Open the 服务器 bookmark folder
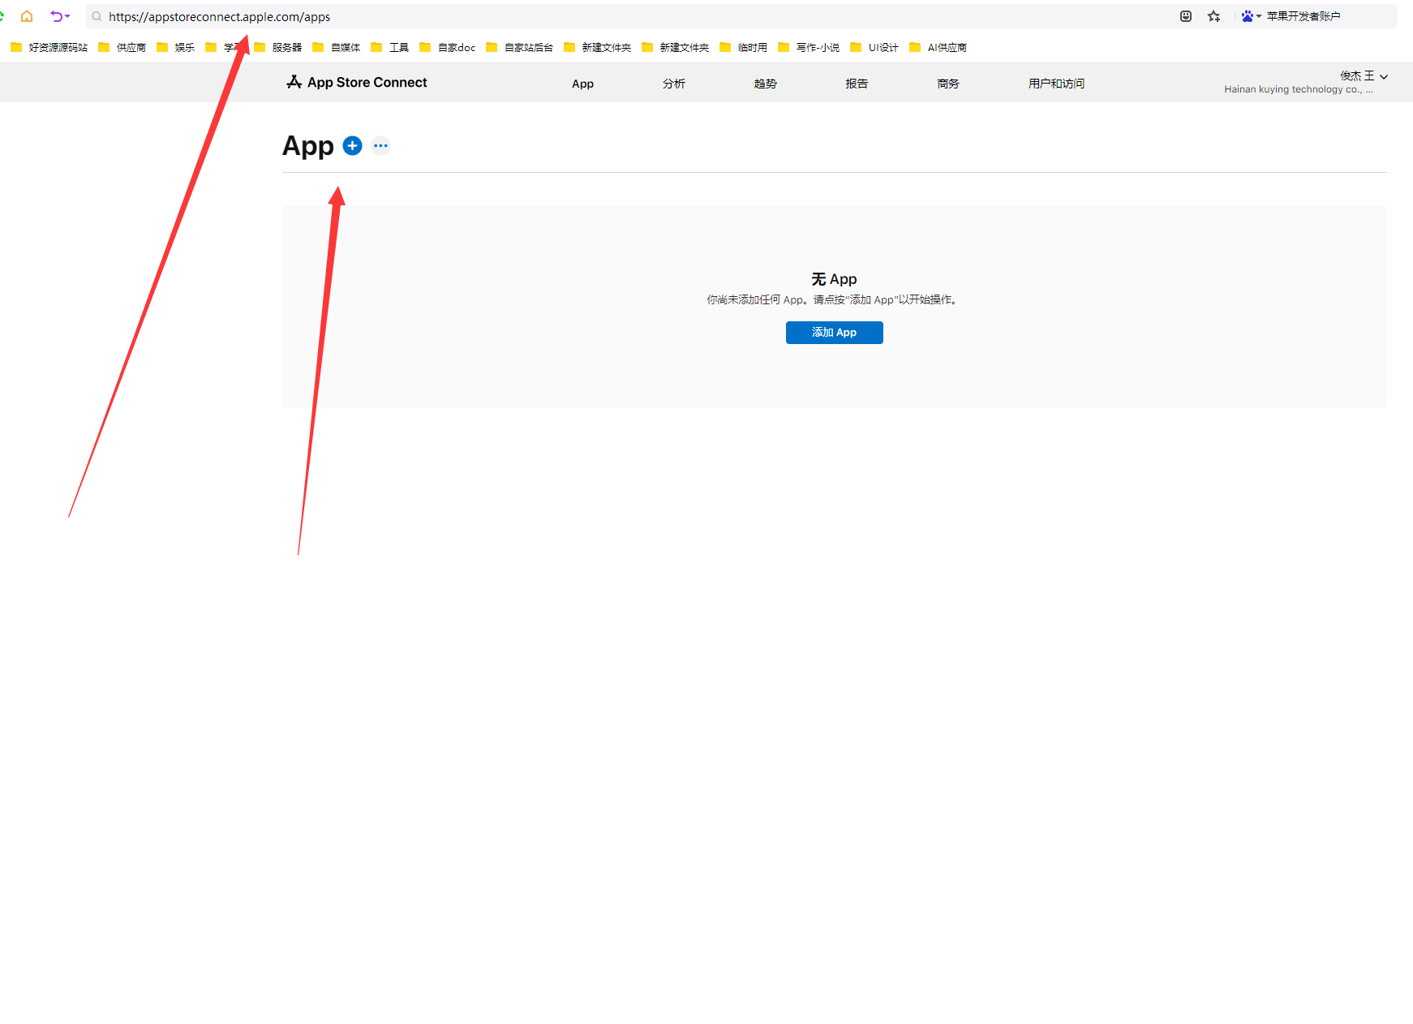This screenshot has width=1413, height=1024. click(278, 47)
